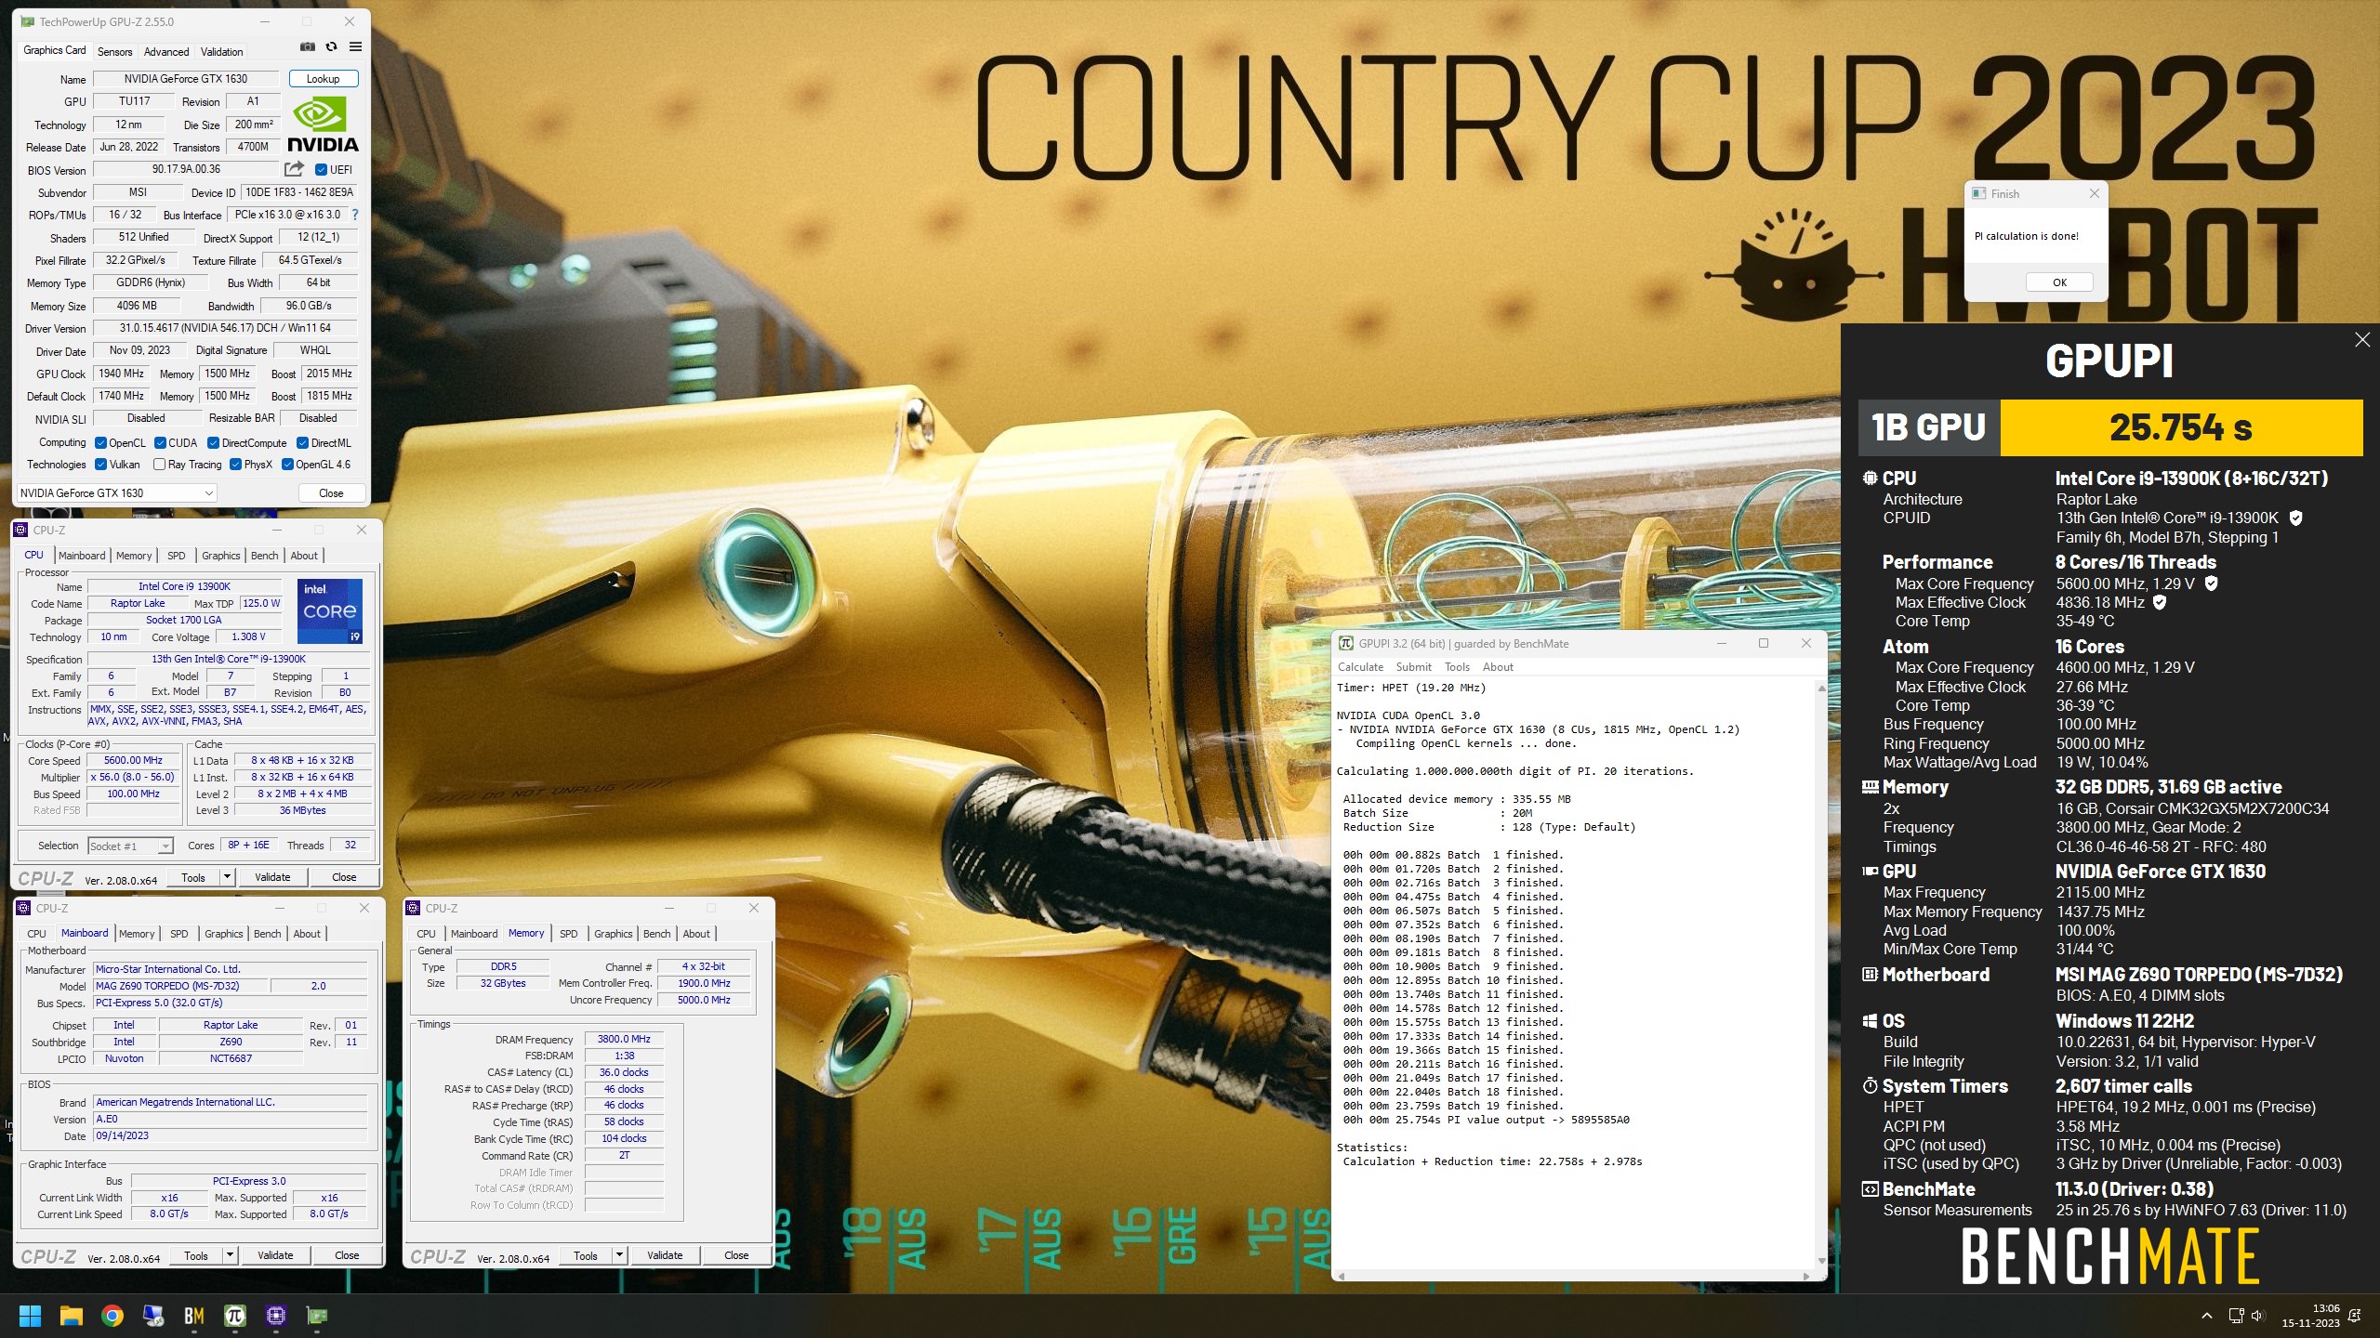Open File Explorer from the taskbar
2380x1338 pixels.
point(71,1316)
